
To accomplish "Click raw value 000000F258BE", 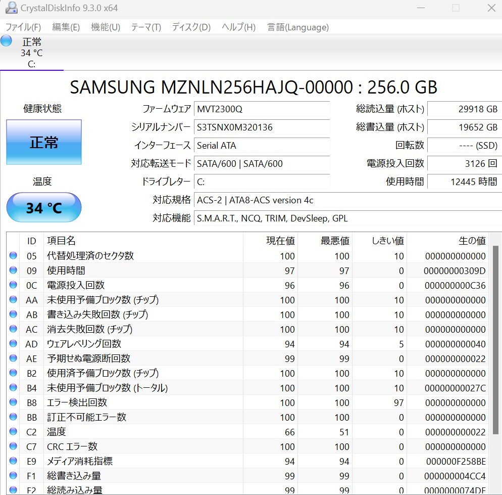I will tap(456, 461).
